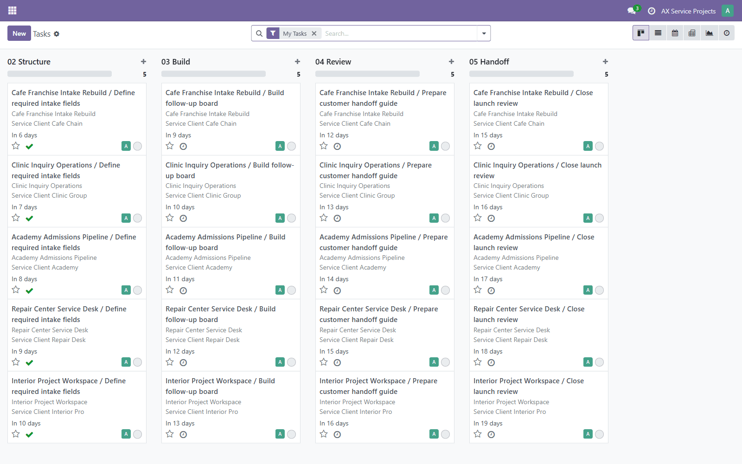This screenshot has height=464, width=742.
Task: Add a task in 03 Build column
Action: 297,62
